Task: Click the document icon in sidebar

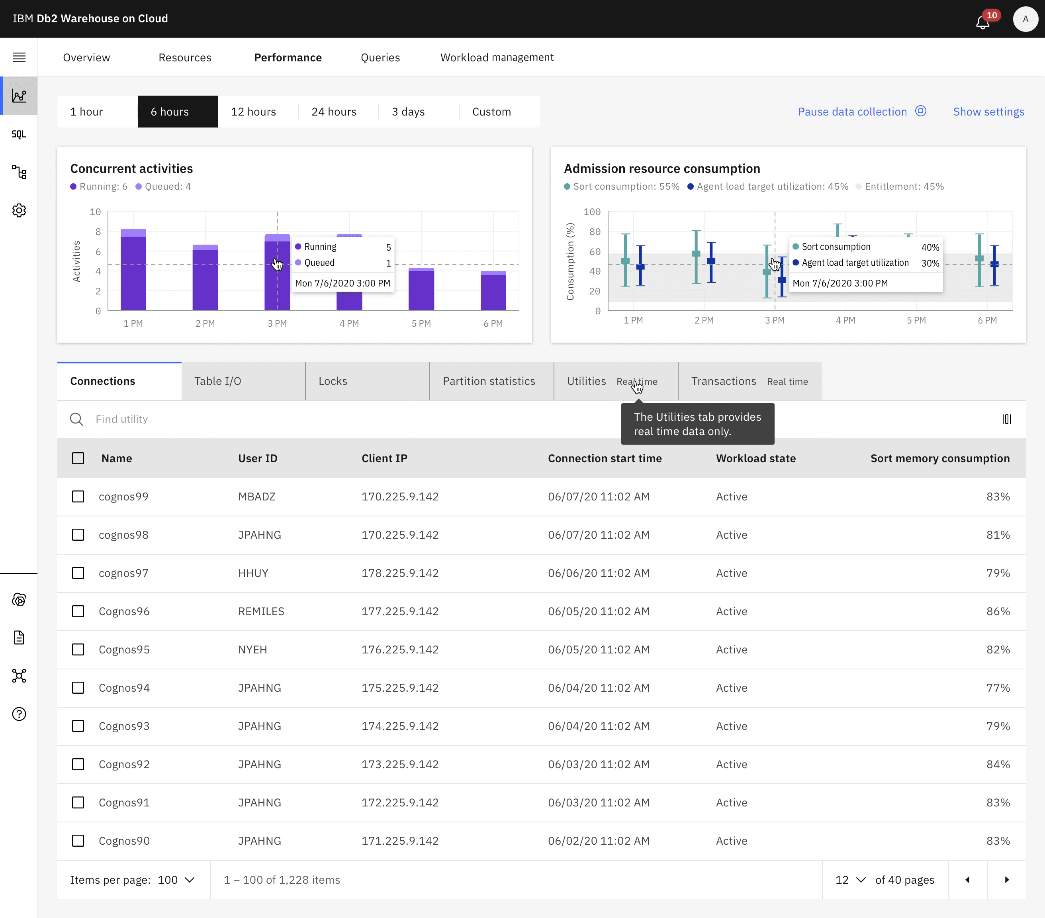Action: click(x=19, y=638)
